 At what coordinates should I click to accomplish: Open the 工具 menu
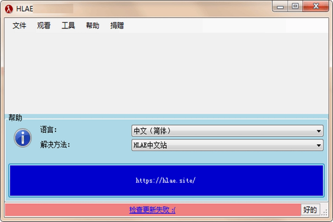[68, 26]
